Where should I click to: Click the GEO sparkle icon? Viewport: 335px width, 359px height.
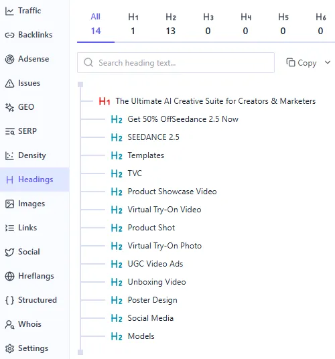point(9,107)
